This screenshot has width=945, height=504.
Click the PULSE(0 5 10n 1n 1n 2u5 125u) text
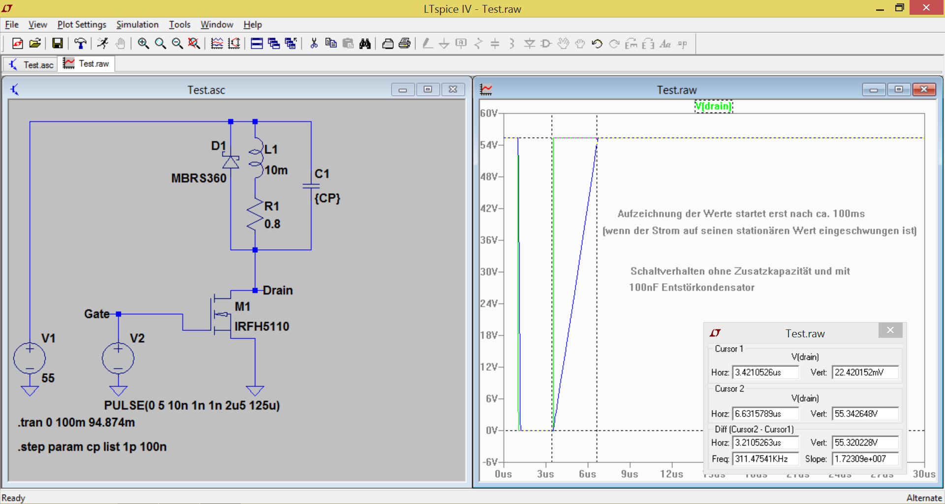(192, 406)
